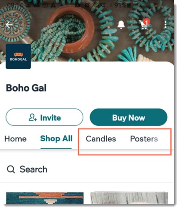Select the Shop All tab
This screenshot has width=180, height=210.
(56, 139)
